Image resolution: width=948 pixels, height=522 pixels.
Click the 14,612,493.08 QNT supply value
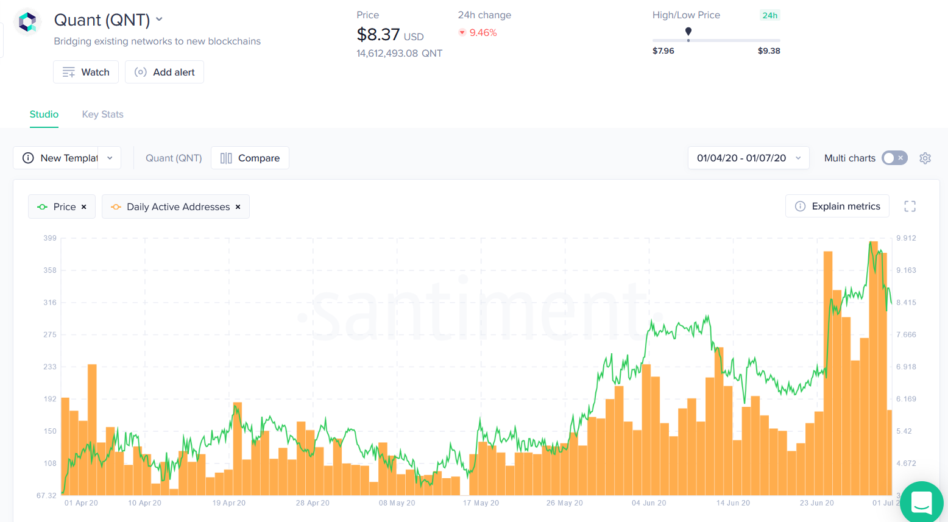coord(400,54)
